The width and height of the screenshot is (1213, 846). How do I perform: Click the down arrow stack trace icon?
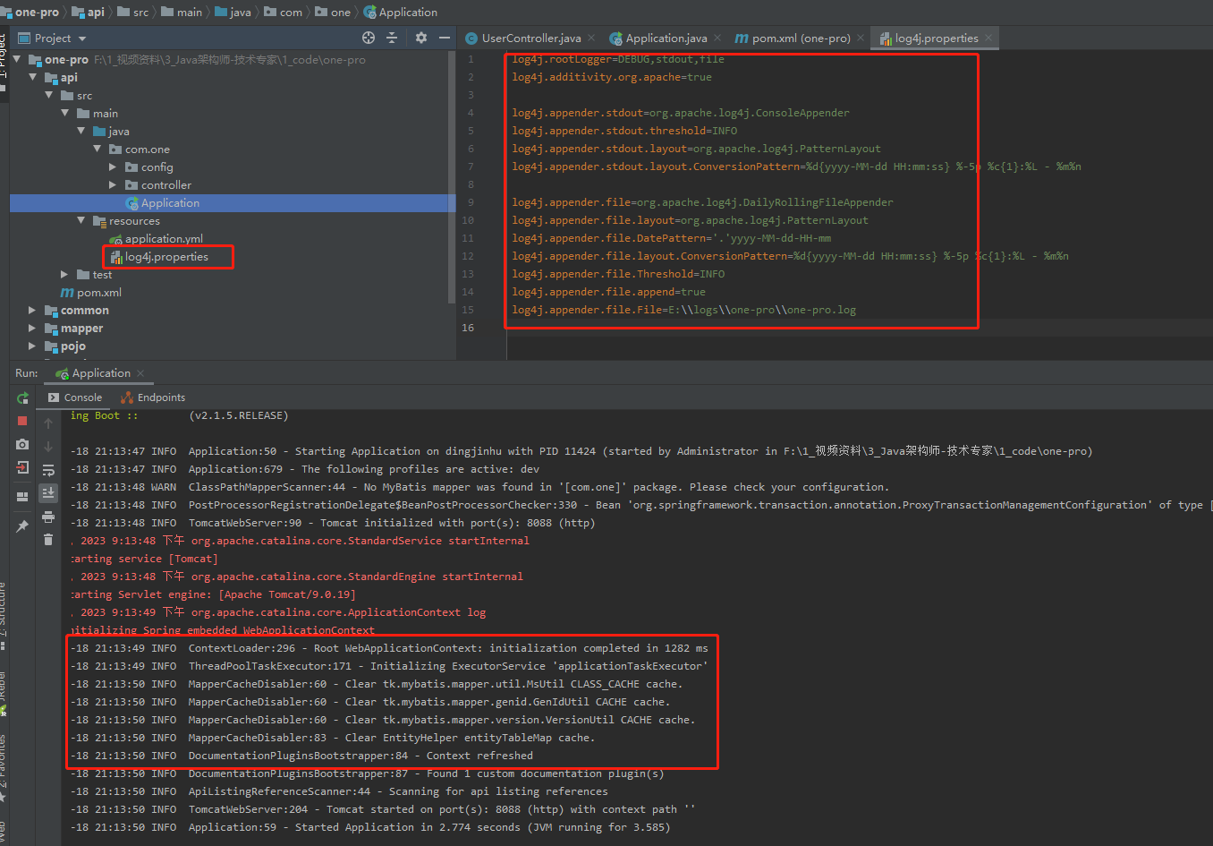(48, 446)
